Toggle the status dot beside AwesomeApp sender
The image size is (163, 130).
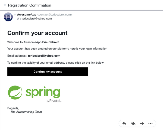tap(15, 15)
